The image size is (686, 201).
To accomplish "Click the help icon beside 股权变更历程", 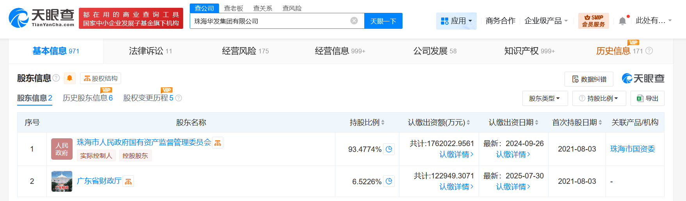I will tap(178, 98).
